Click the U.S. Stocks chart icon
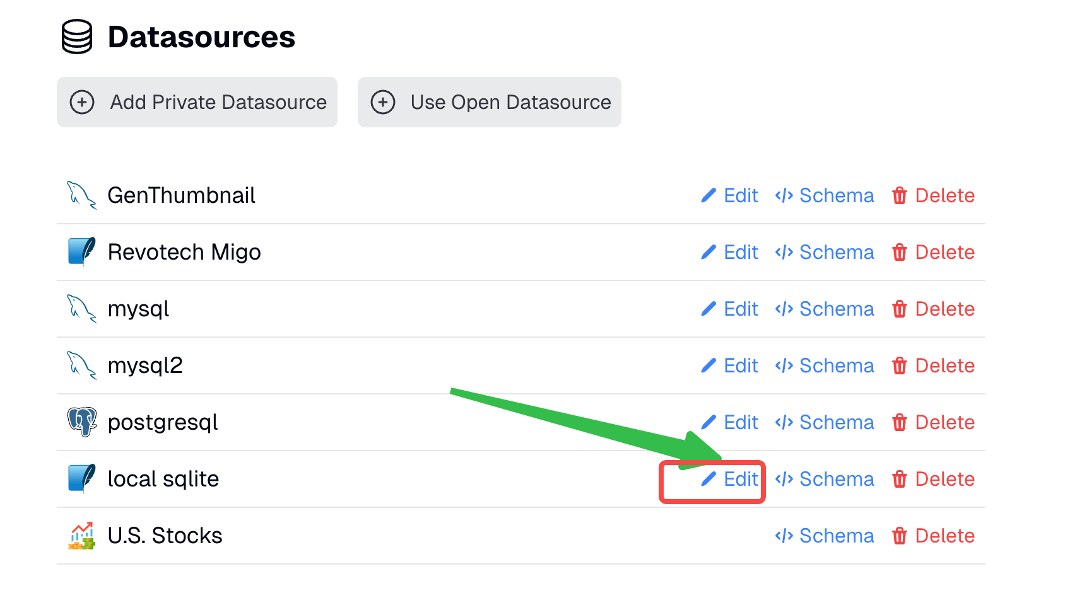 82,536
